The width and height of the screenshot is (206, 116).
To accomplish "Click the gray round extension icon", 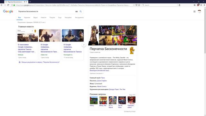I will (201, 5).
